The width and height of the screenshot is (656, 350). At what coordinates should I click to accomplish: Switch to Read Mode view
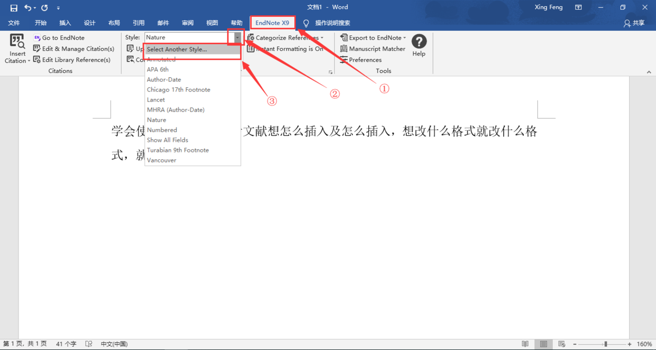pyautogui.click(x=525, y=344)
